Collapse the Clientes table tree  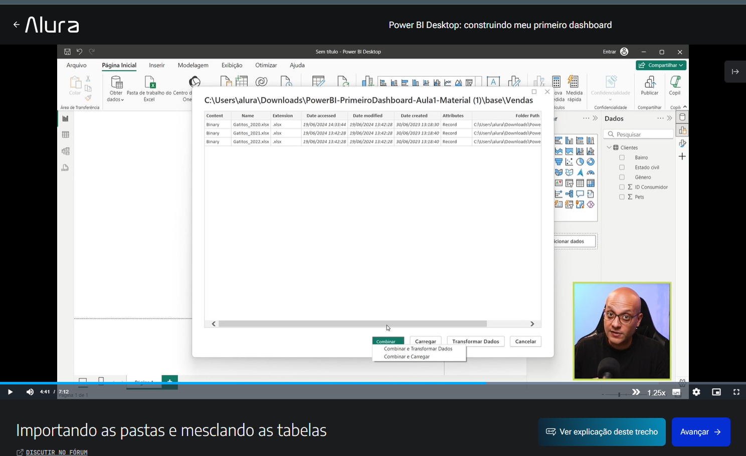click(x=609, y=148)
